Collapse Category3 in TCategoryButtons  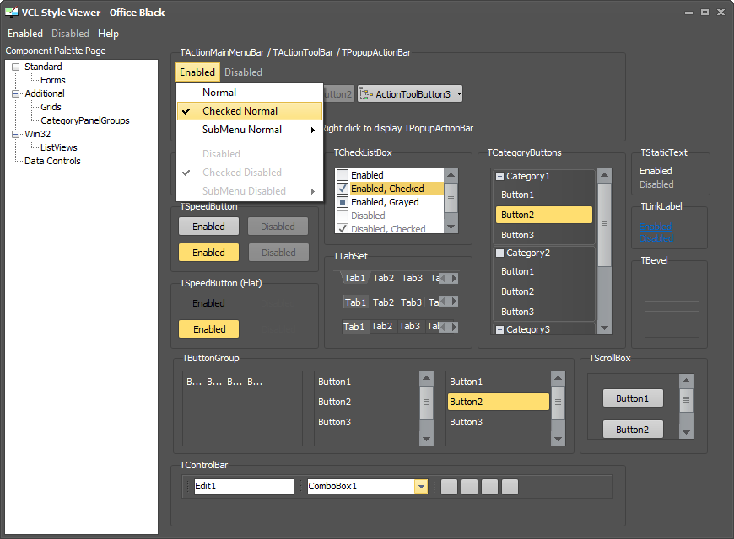[x=499, y=329]
